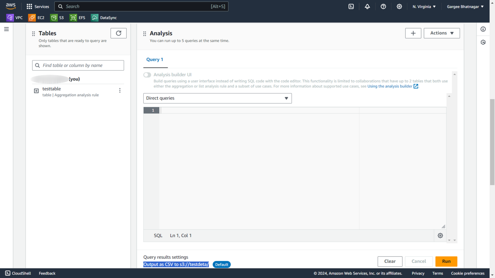495x278 pixels.
Task: Open the info panel icon on the right
Action: tap(483, 29)
